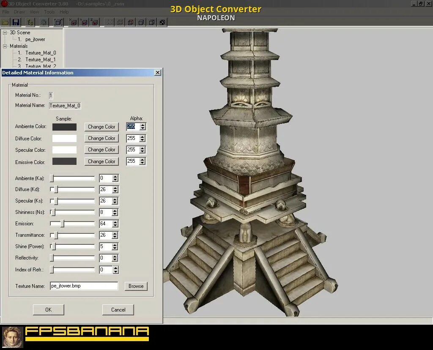The height and width of the screenshot is (350, 433).
Task: Toggle the scene tree panel icon
Action: (x=30, y=22)
